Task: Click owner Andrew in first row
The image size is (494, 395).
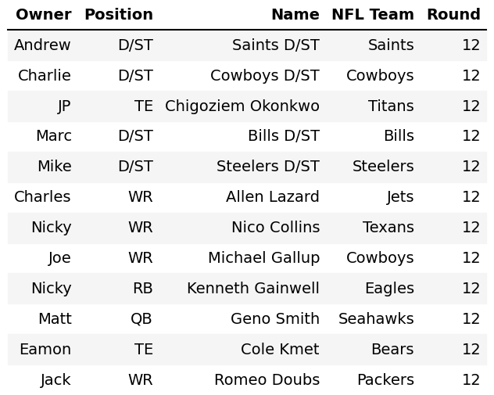Action: [42, 45]
